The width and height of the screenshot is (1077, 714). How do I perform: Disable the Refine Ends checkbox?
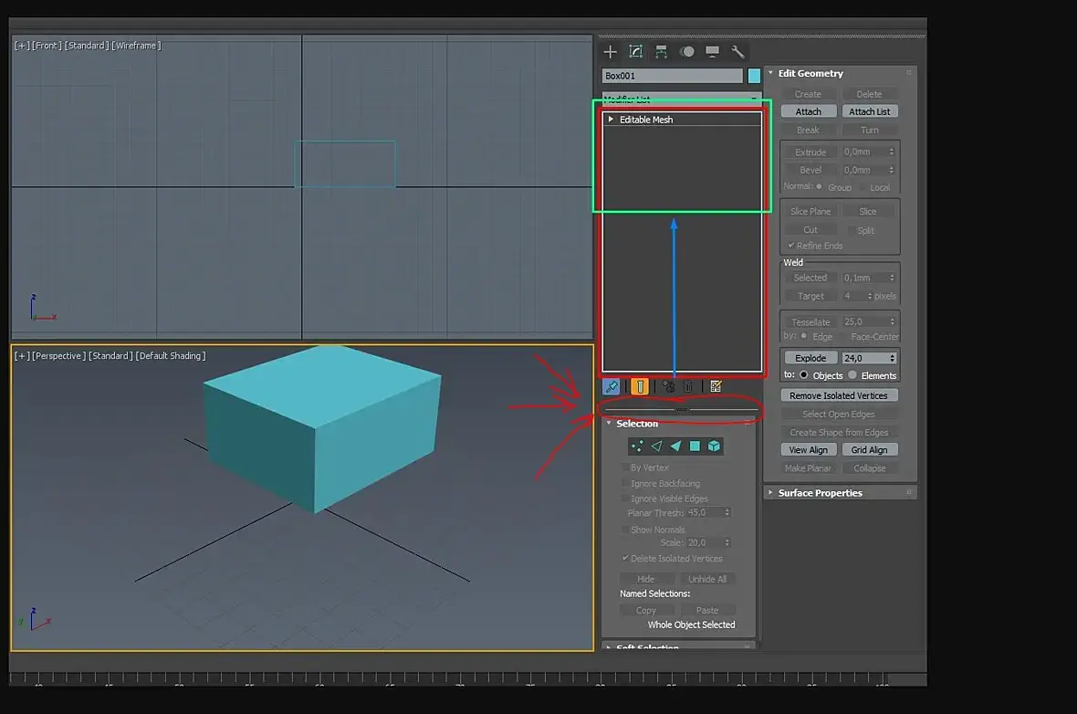click(790, 246)
